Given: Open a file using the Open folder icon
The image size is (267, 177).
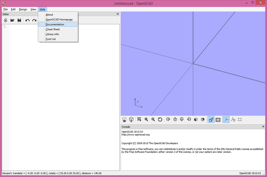Looking at the screenshot, I should (x=12, y=20).
